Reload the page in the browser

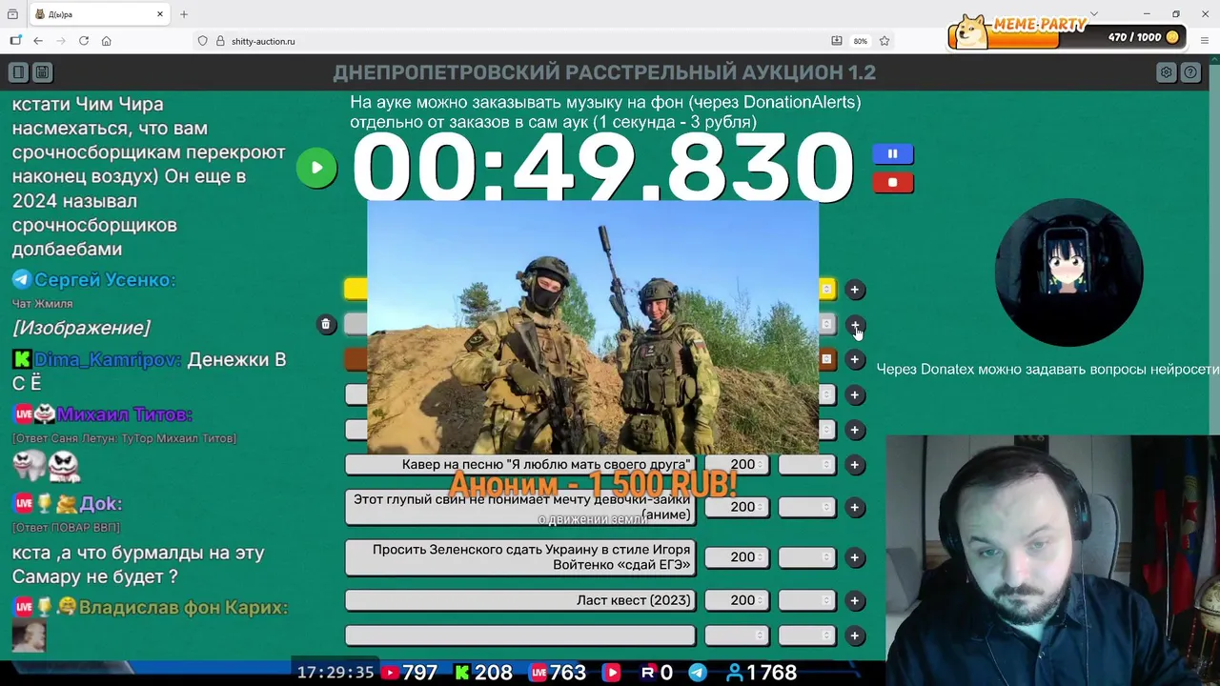(84, 41)
